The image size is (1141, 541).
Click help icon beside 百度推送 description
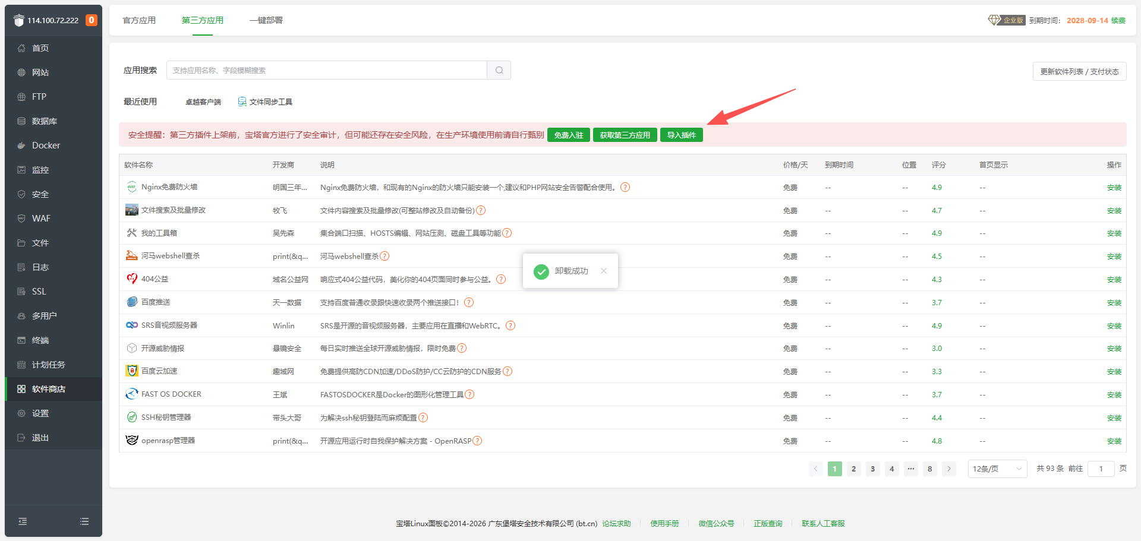(x=469, y=302)
